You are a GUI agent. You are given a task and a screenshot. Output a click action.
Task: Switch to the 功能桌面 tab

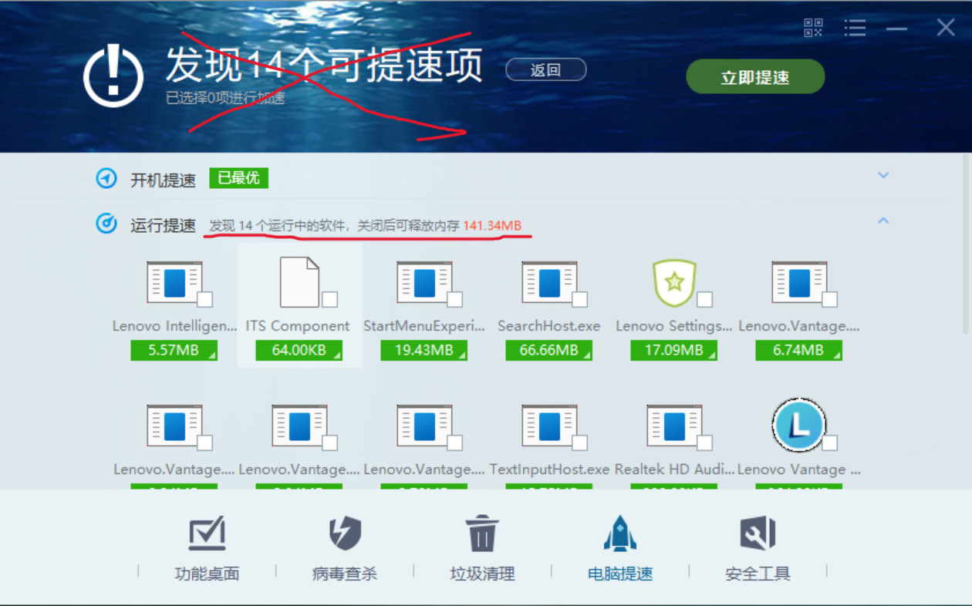pyautogui.click(x=207, y=548)
